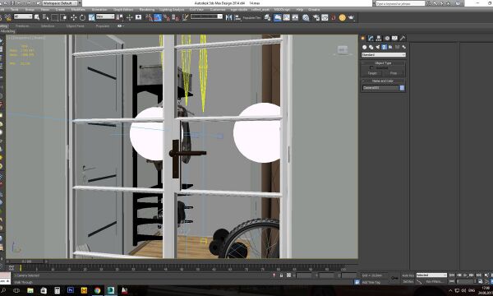The height and width of the screenshot is (296, 493).
Task: Toggle the Graphite ribbon icon
Action: click(x=278, y=17)
